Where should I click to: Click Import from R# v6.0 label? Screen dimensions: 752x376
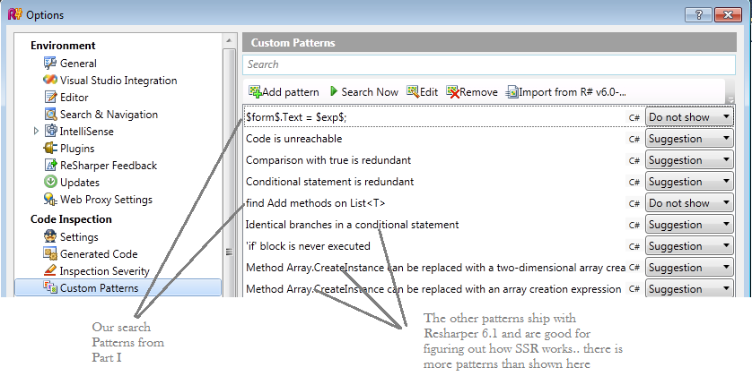coord(573,92)
